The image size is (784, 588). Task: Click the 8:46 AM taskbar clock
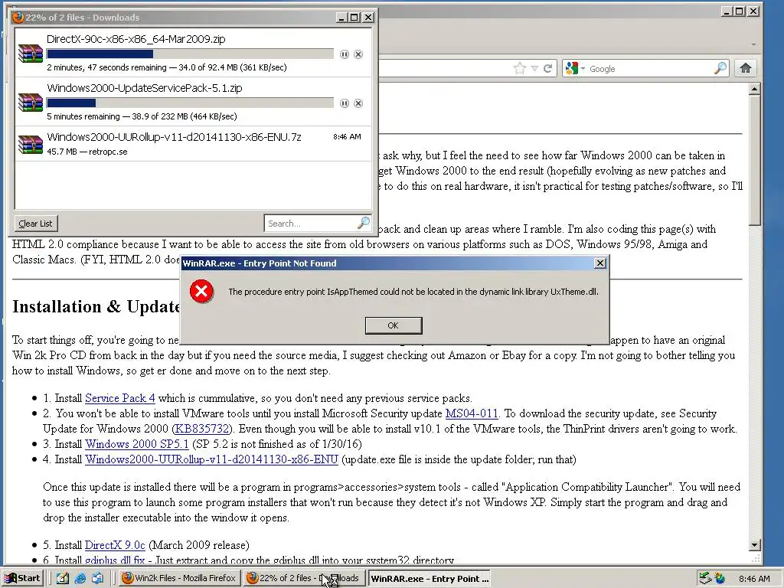(x=754, y=579)
